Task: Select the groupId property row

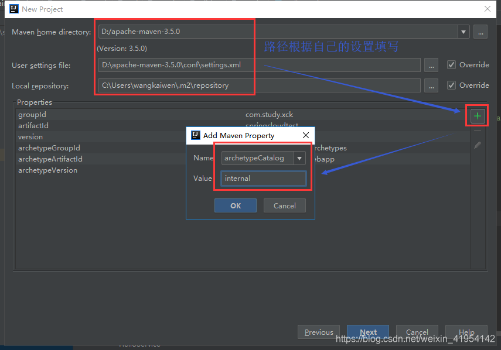Action: (x=243, y=115)
